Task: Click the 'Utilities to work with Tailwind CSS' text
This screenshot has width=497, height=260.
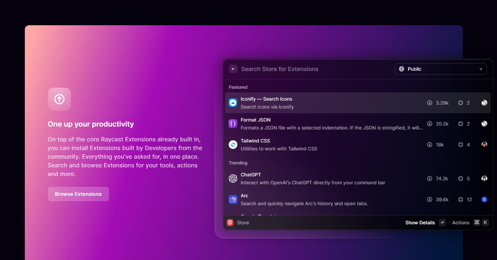Action: point(279,149)
